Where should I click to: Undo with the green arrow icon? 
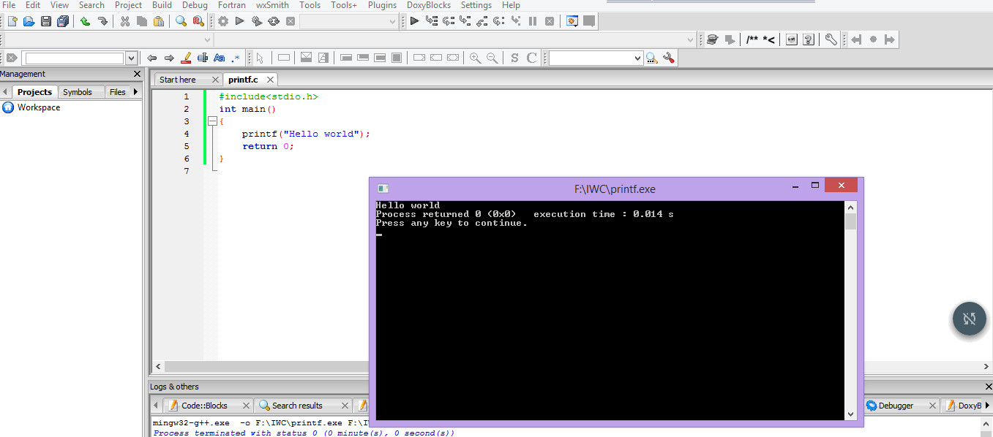[86, 21]
